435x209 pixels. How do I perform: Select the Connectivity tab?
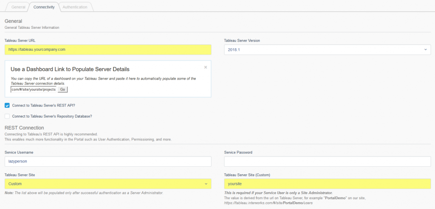point(44,7)
